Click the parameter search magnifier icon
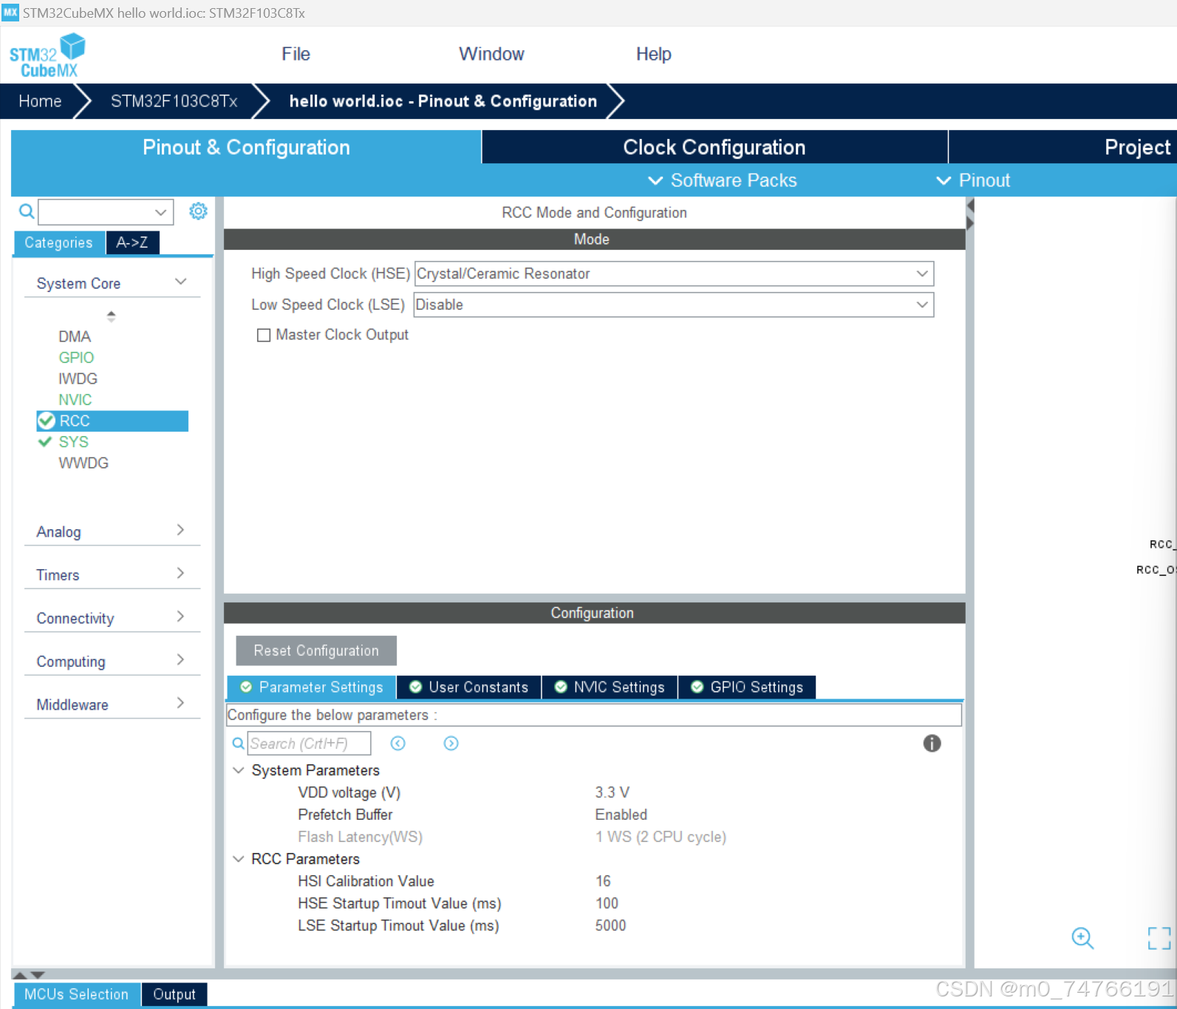 (x=238, y=744)
